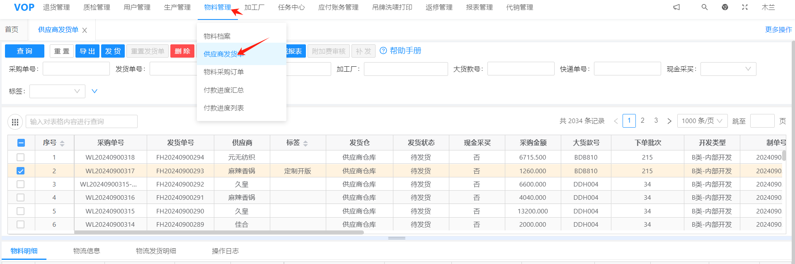Click the 帮助手册 help icon
The height and width of the screenshot is (264, 795).
tap(383, 51)
